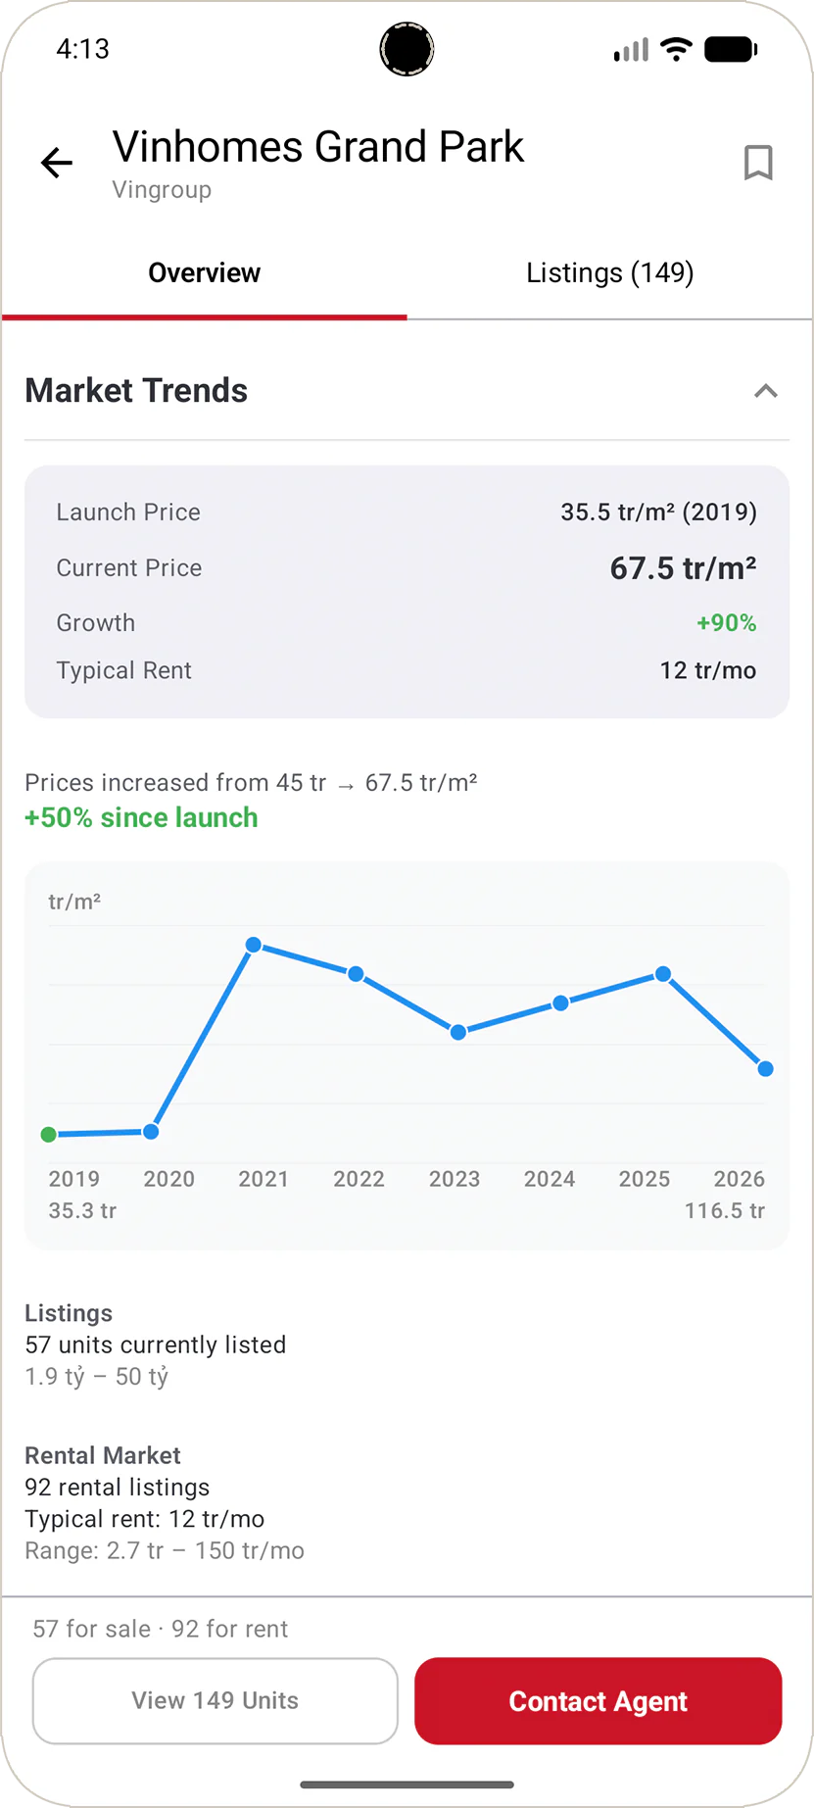This screenshot has width=814, height=1808.
Task: Open View 149 Units button
Action: [x=215, y=1700]
